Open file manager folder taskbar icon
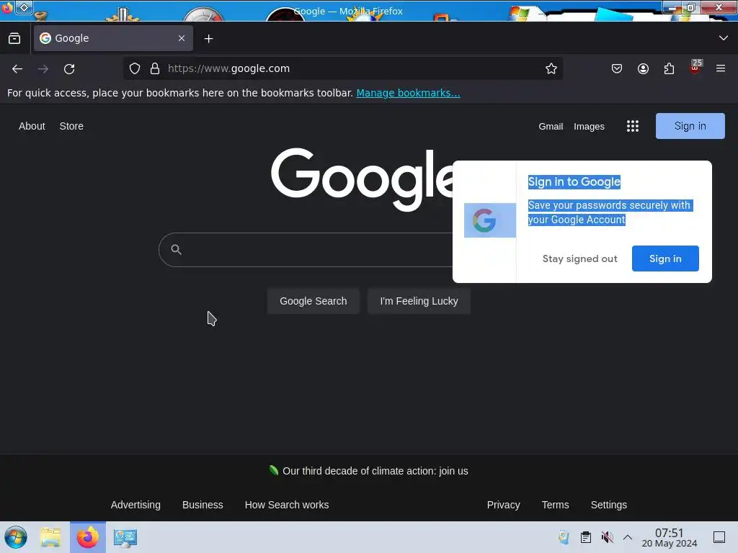This screenshot has width=738, height=553. 50,537
